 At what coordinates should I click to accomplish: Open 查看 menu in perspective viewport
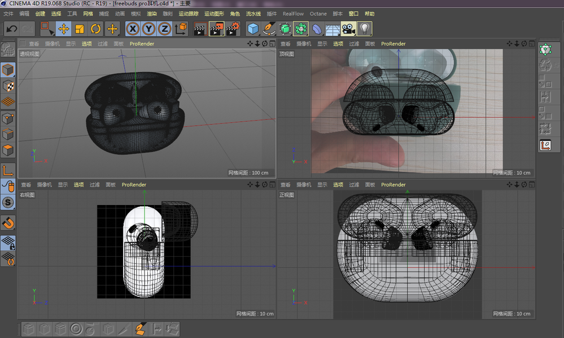pos(34,44)
